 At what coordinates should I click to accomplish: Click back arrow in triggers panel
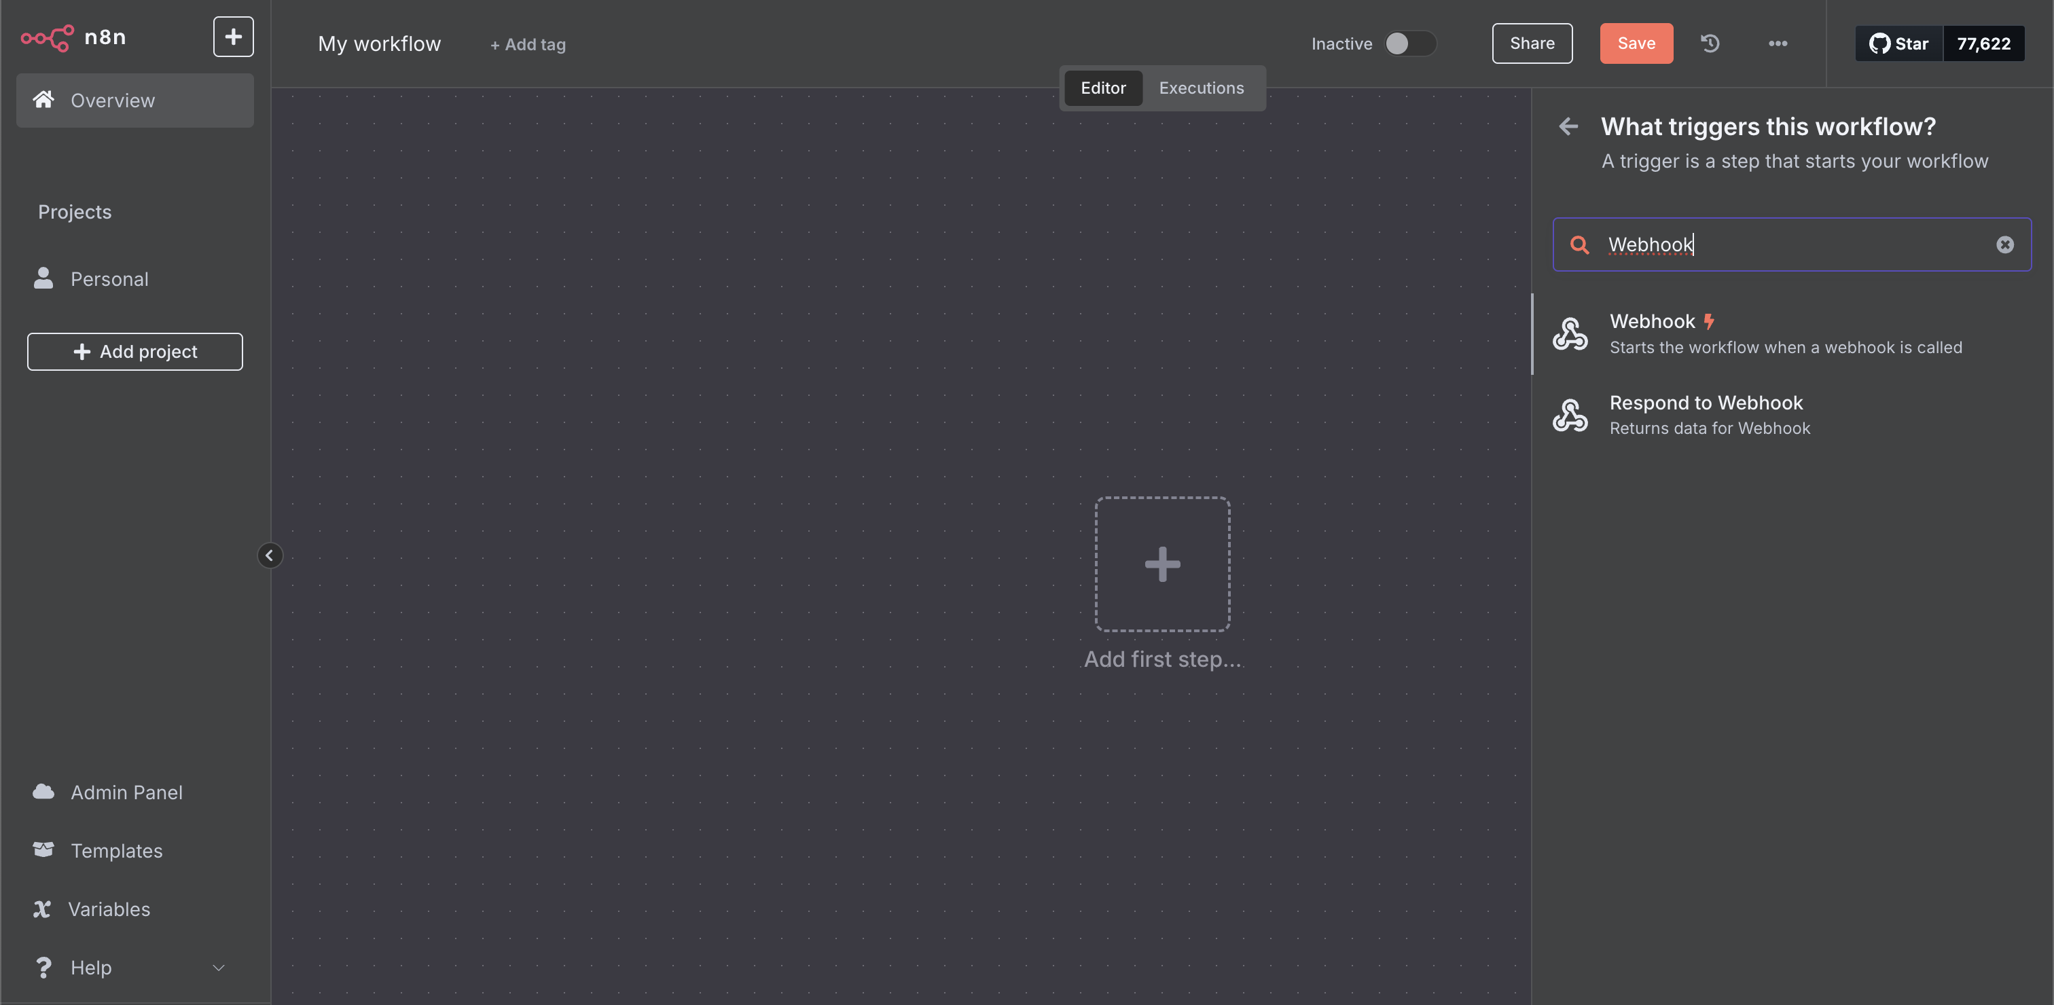[1568, 127]
